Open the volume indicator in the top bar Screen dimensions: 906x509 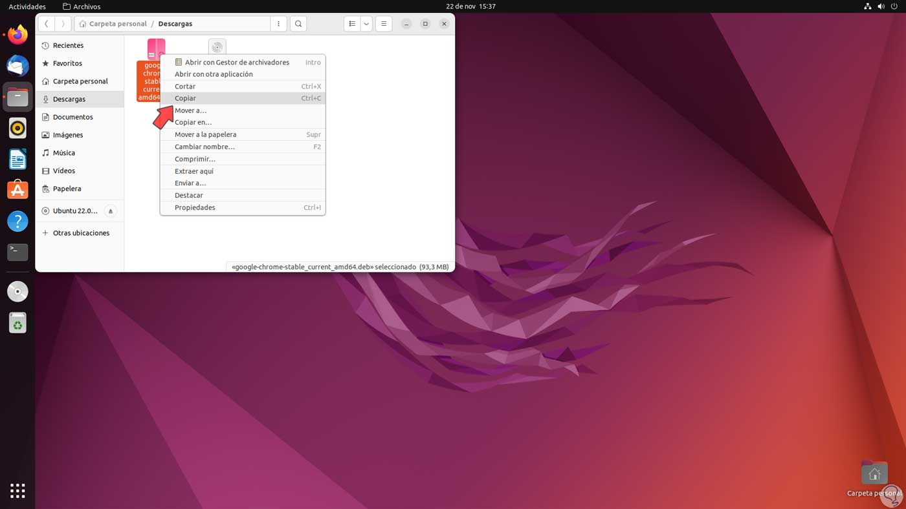(881, 6)
